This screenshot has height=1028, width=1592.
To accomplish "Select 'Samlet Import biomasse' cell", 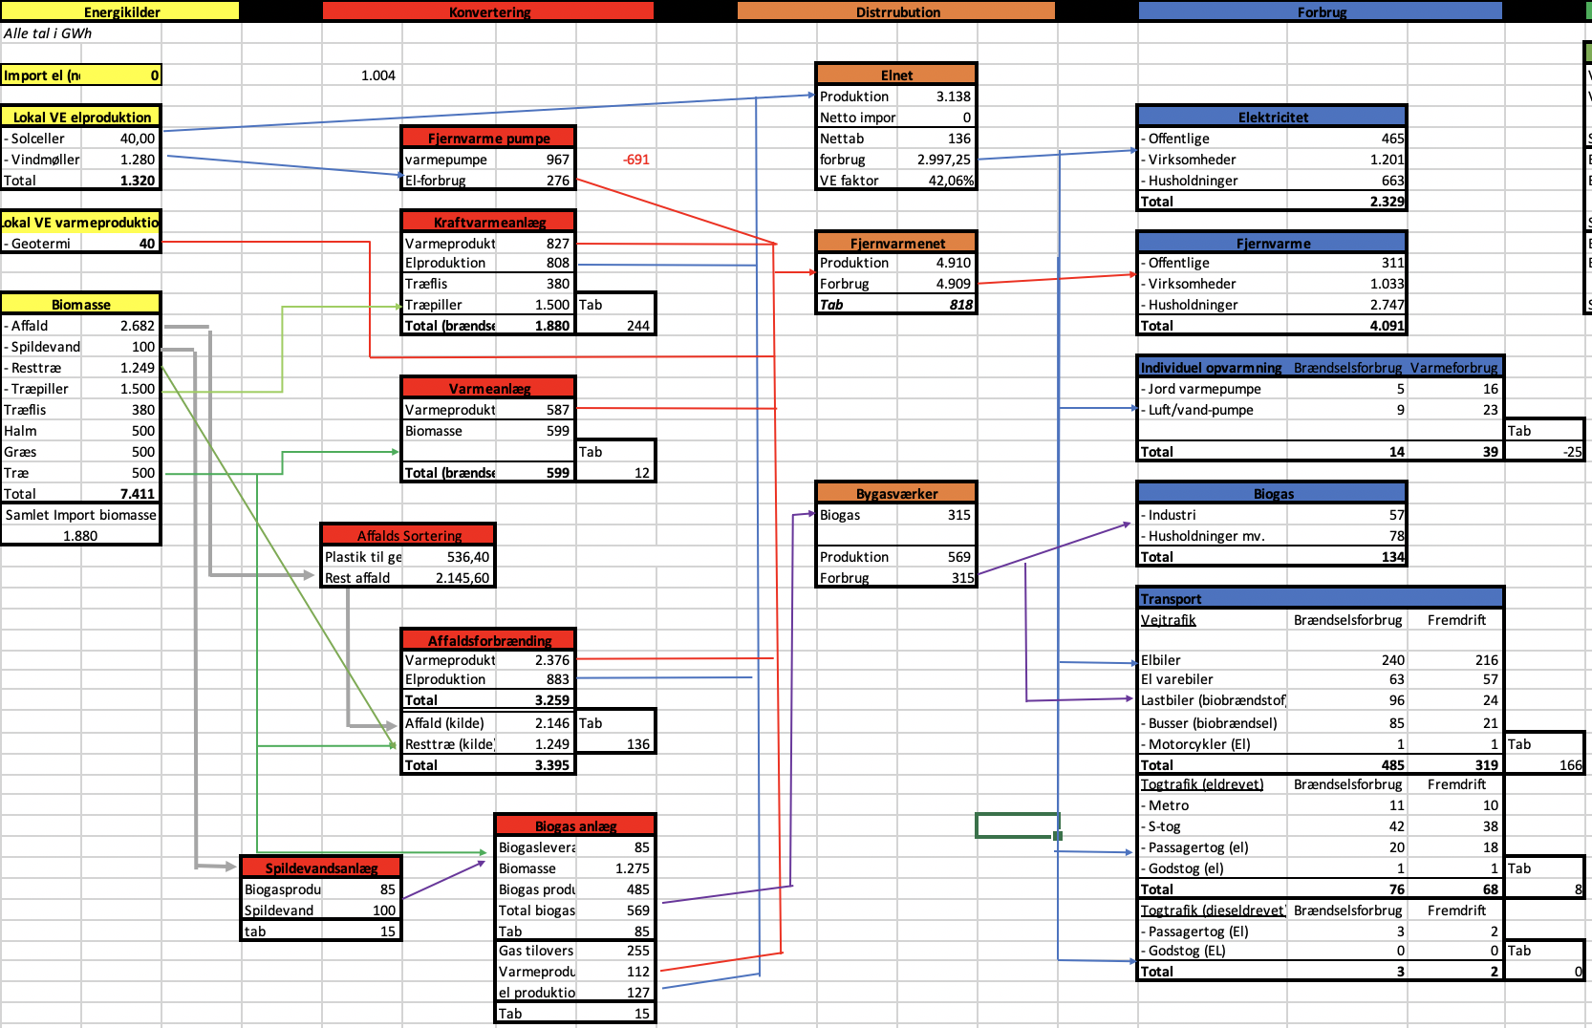I will [81, 515].
